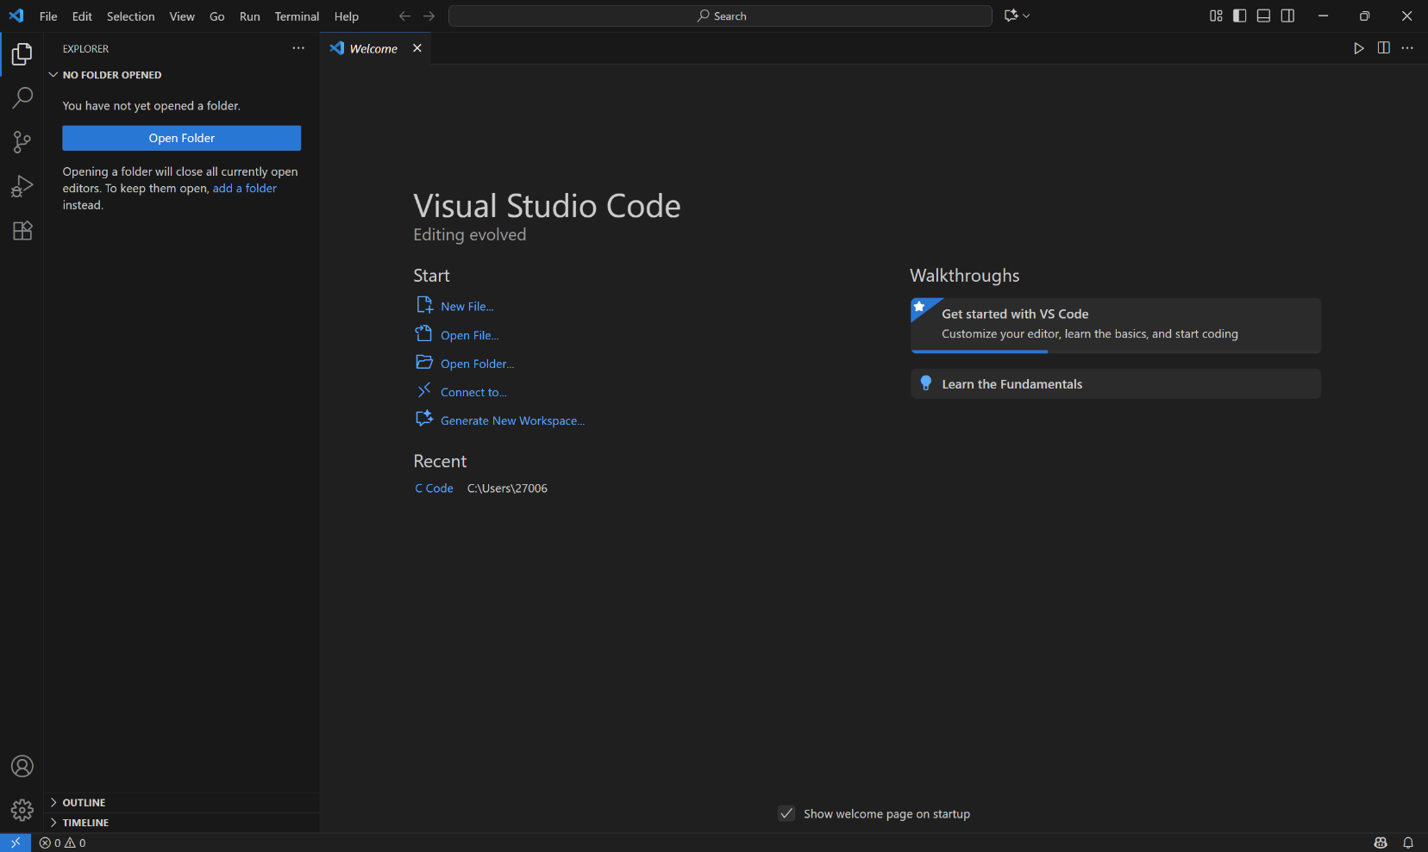This screenshot has width=1428, height=852.
Task: Toggle the bottom panel
Action: tap(1263, 16)
